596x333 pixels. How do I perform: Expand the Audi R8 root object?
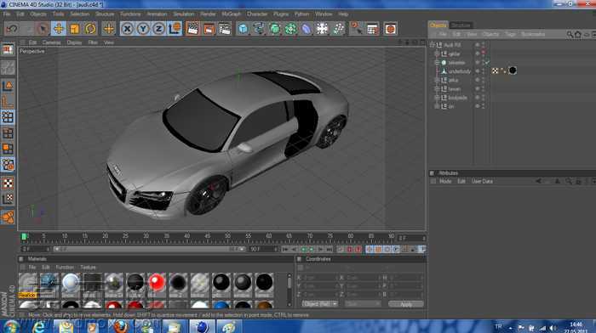tap(433, 45)
